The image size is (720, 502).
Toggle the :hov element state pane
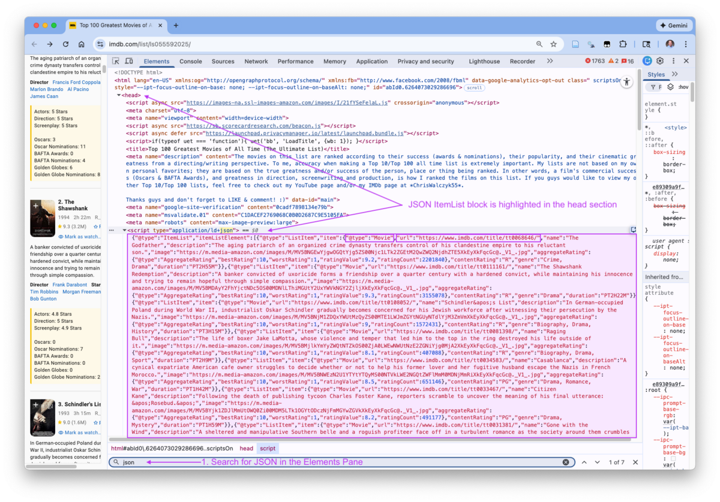(683, 86)
